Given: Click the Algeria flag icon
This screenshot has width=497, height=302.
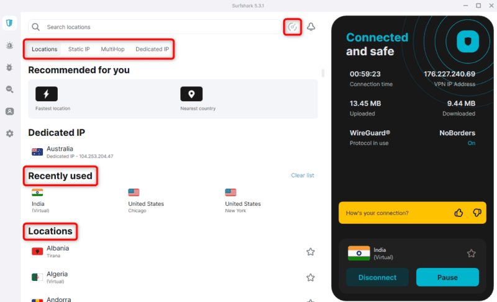Looking at the screenshot, I should click(37, 277).
